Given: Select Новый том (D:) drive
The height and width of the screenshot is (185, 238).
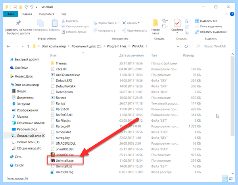Looking at the screenshot, I should pyautogui.click(x=26, y=142).
